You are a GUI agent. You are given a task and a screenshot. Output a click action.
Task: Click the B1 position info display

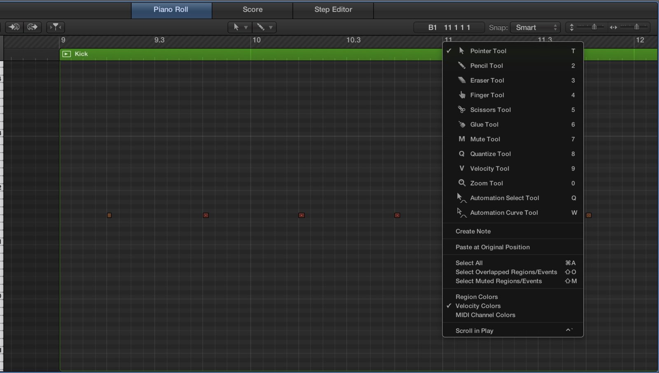point(449,28)
